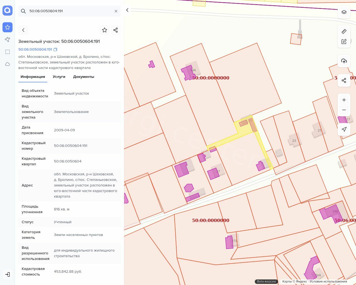Screen dimensions: 356x285
Task: Open favorites in the left sidebar
Action: [x=8, y=27]
